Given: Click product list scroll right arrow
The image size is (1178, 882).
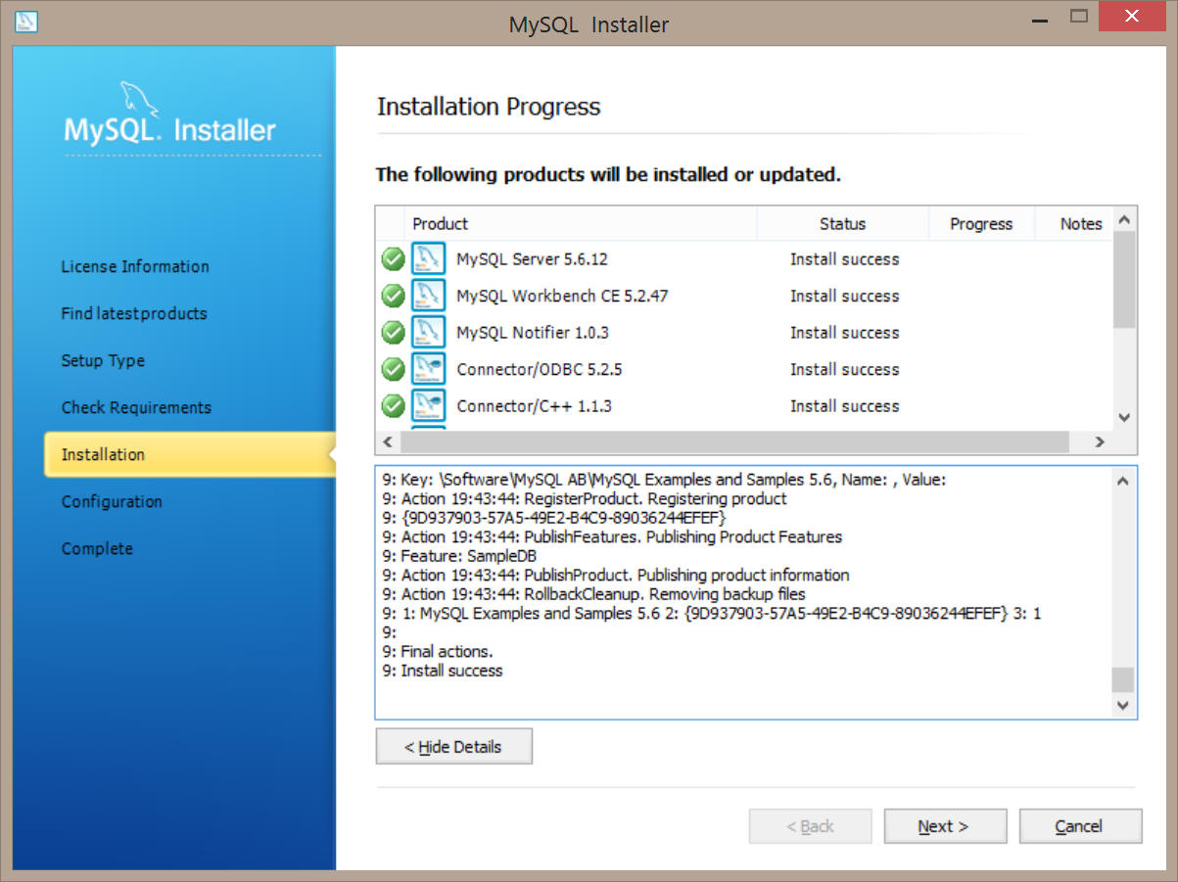Looking at the screenshot, I should [1100, 441].
